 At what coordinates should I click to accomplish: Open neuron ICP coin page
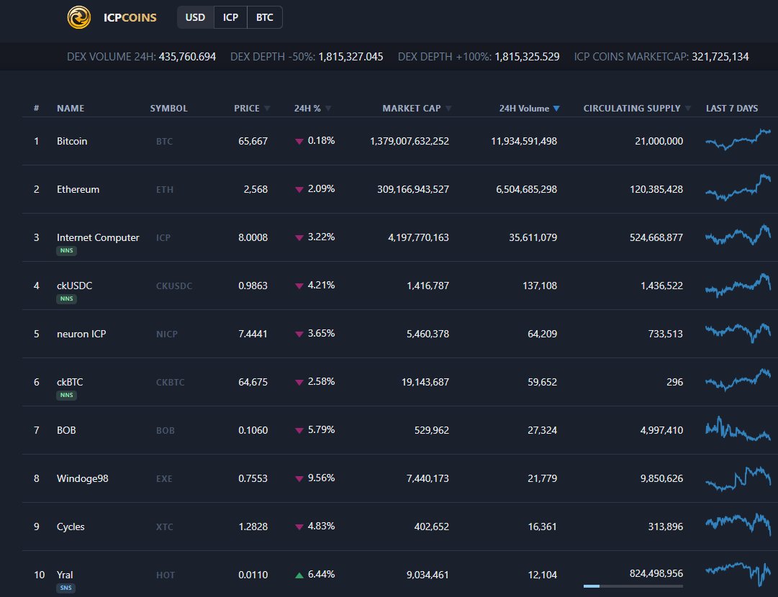coord(81,333)
